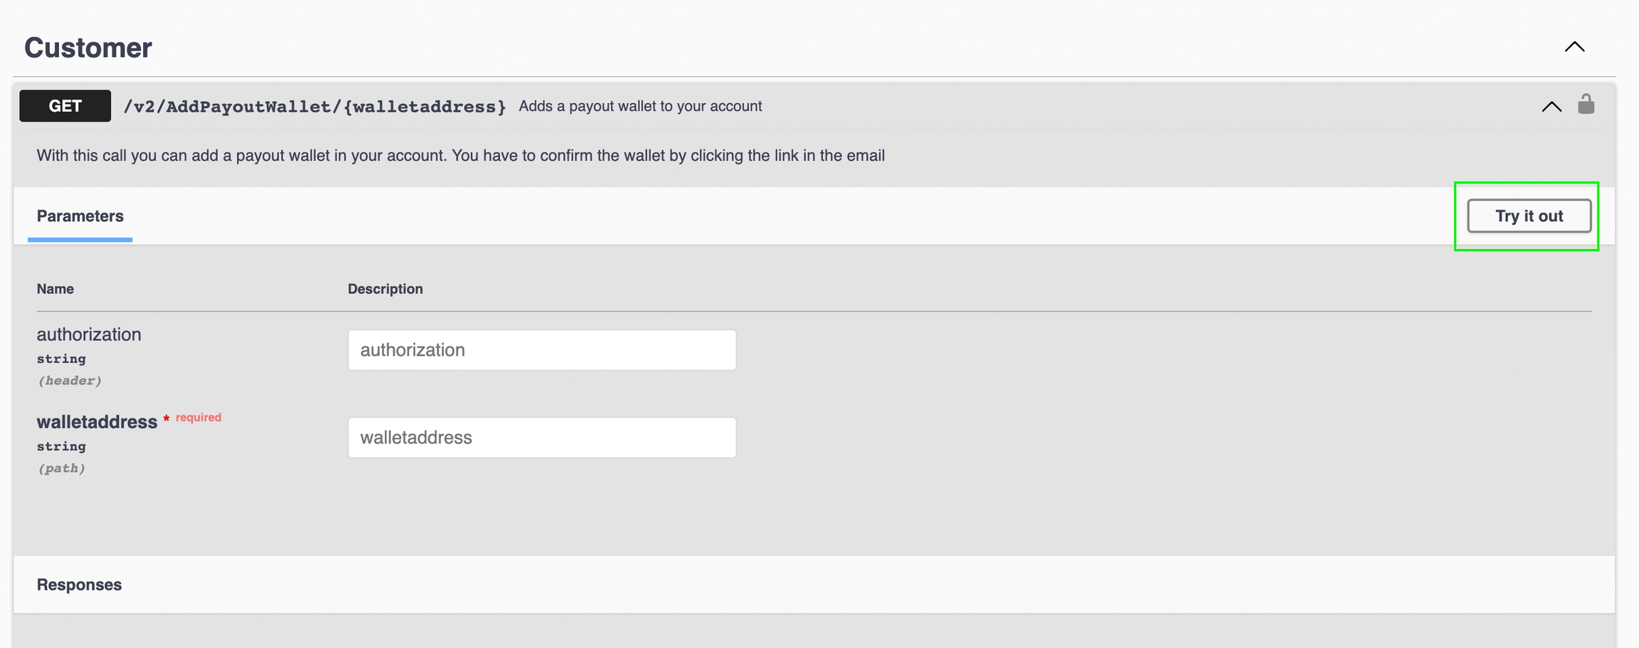
Task: Click the Customer section heading
Action: pyautogui.click(x=88, y=48)
